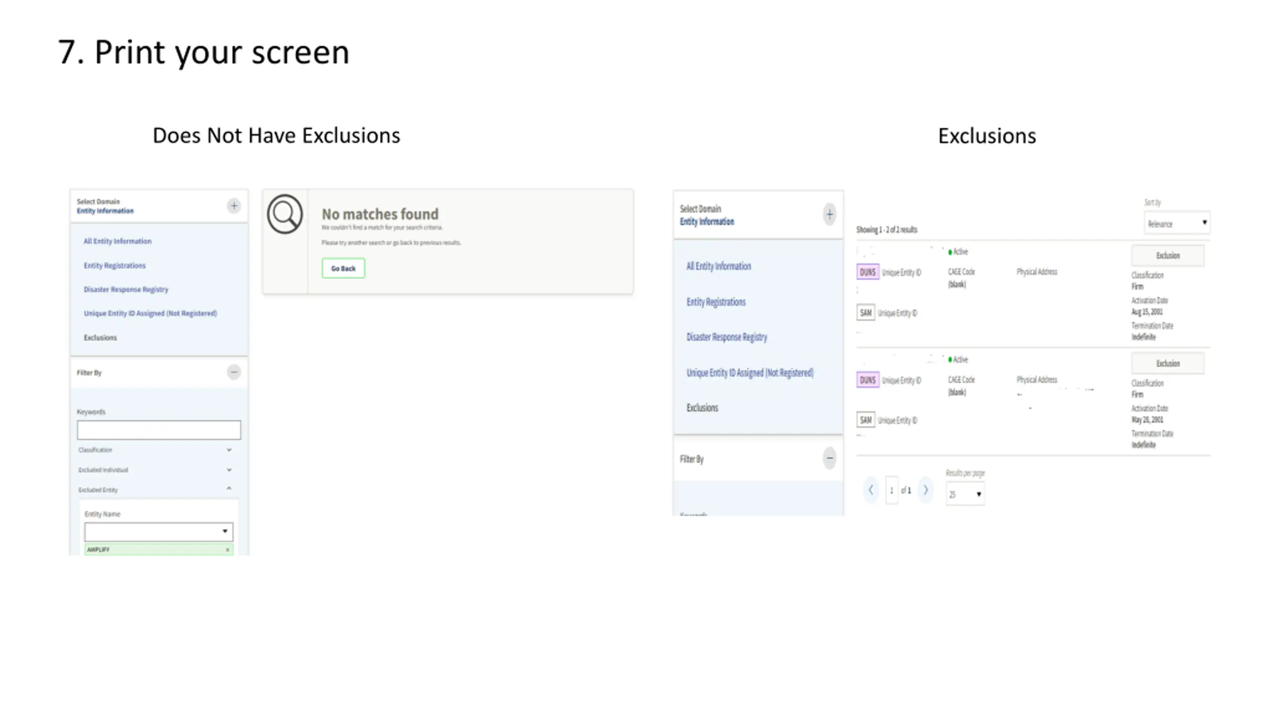Viewport: 1273px width, 716px height.
Task: Remove the AMPLIFY entity name tag
Action: point(228,549)
